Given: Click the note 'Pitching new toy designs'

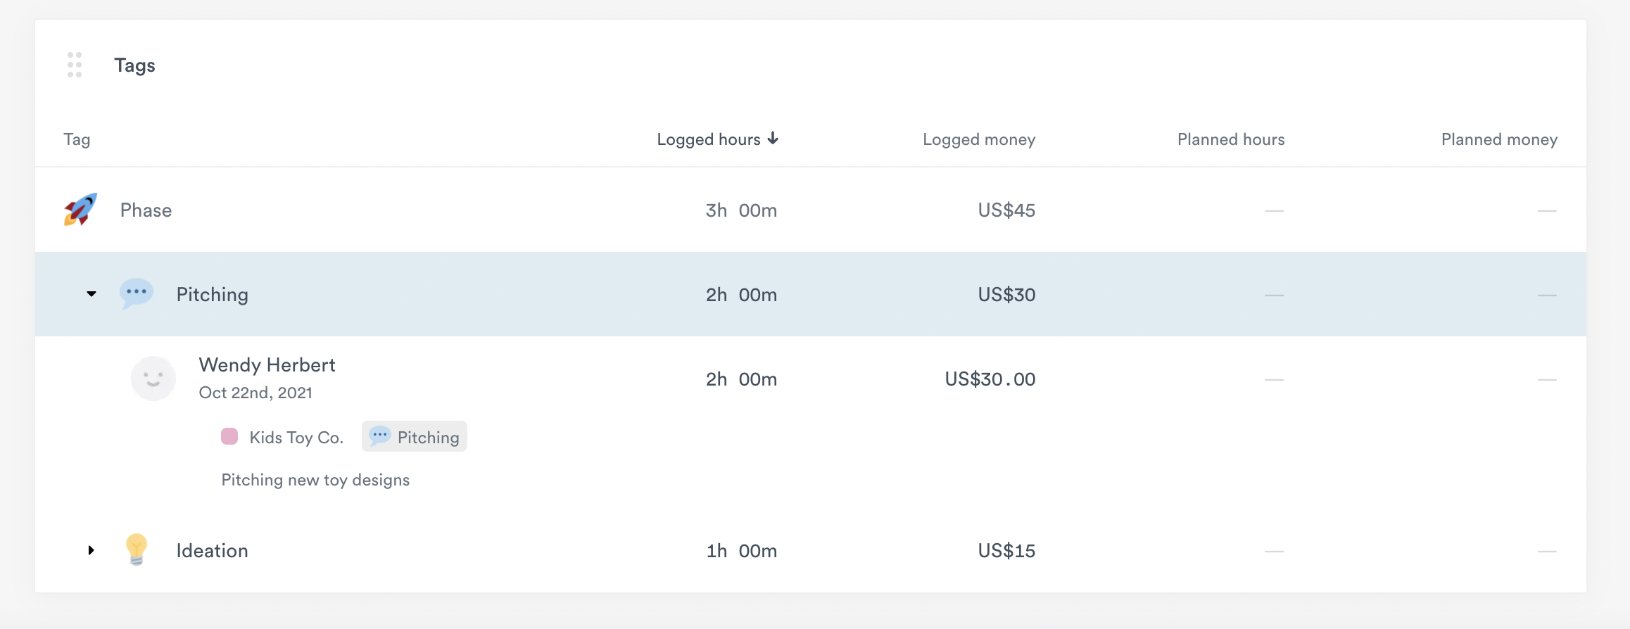Looking at the screenshot, I should coord(315,480).
